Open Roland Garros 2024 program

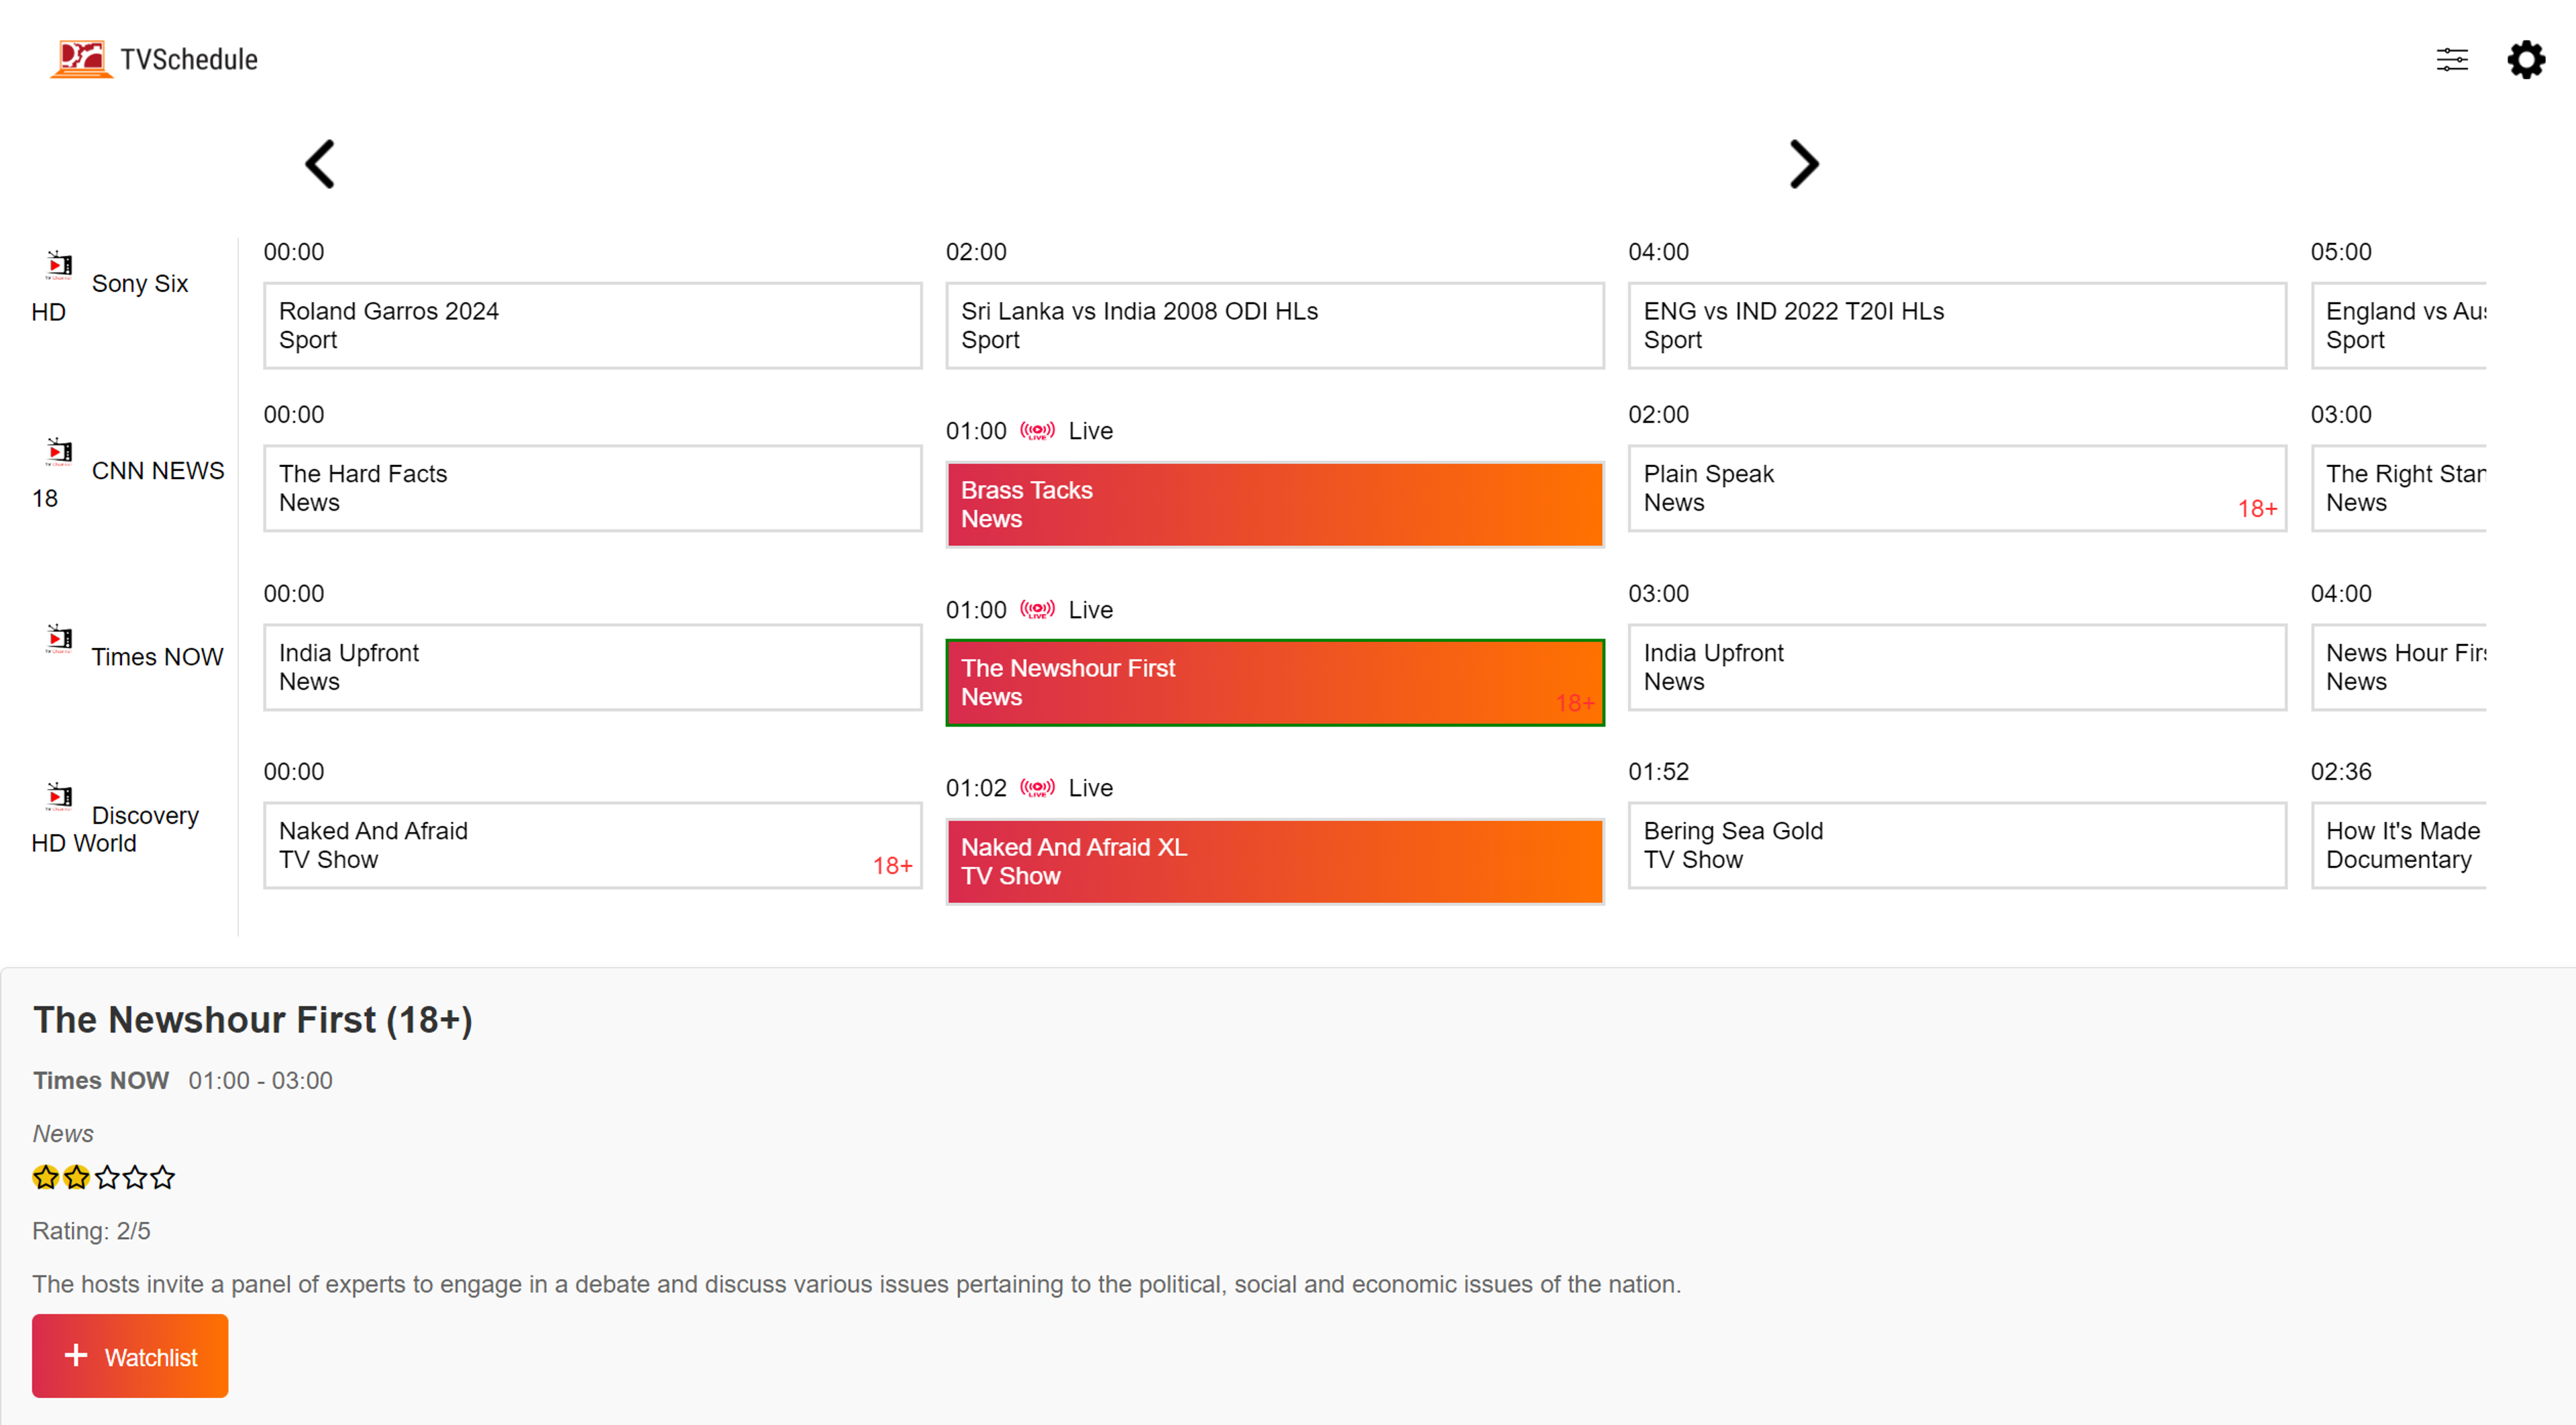(592, 325)
